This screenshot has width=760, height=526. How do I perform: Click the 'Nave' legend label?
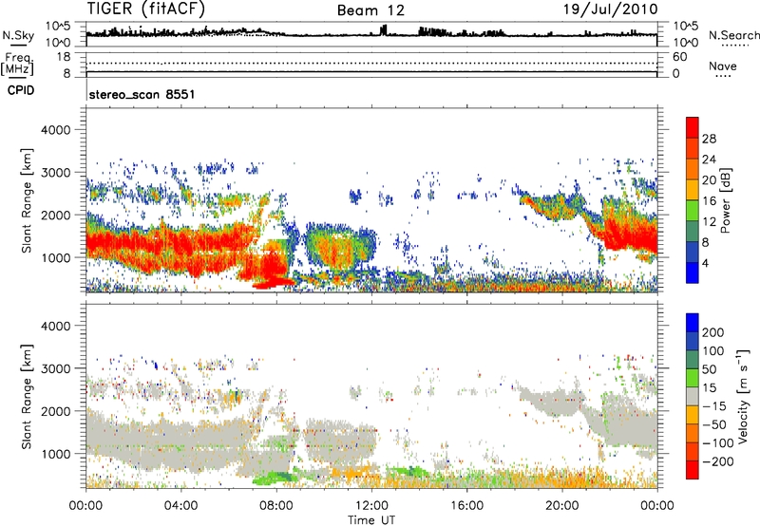[x=723, y=66]
